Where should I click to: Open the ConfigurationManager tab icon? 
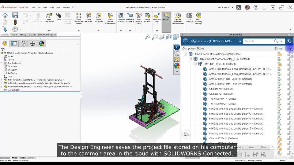23,44
